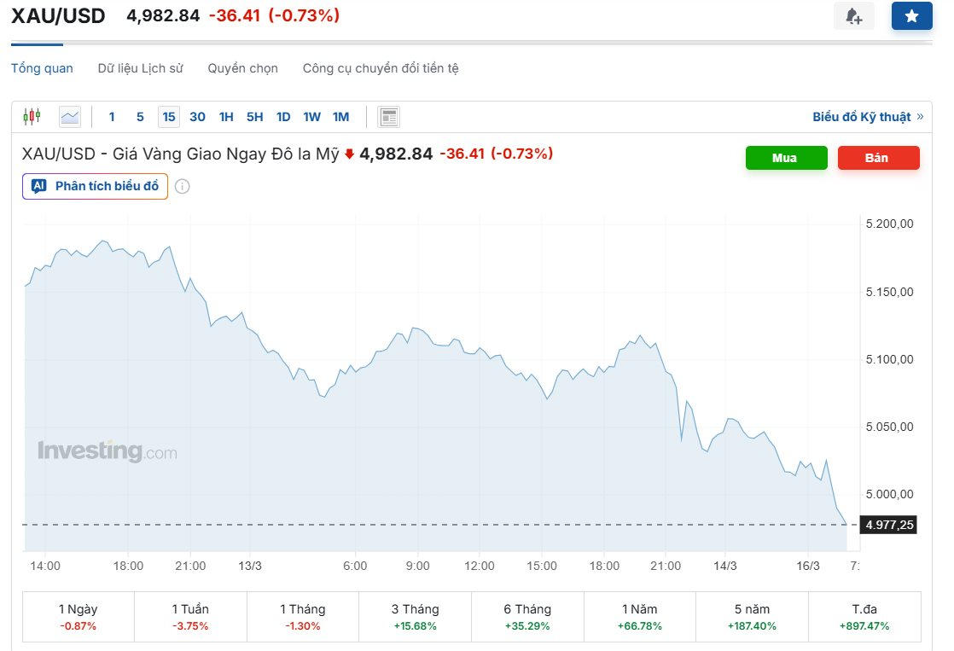The image size is (954, 651).
Task: Click the price alert bell icon
Action: point(853,16)
